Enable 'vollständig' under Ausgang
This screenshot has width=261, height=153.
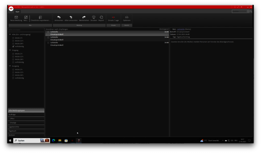pos(13,78)
